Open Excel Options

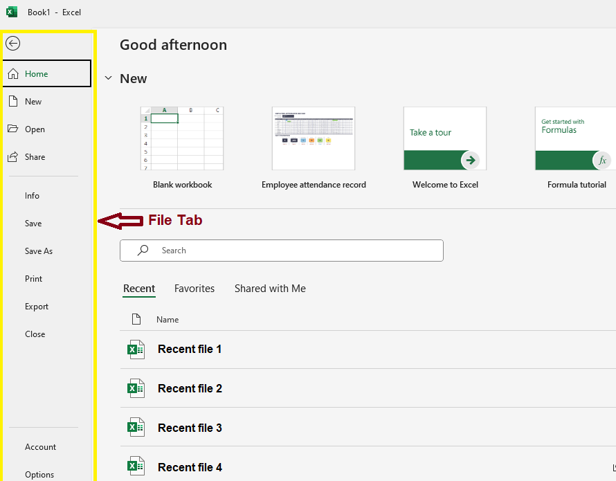coord(39,474)
